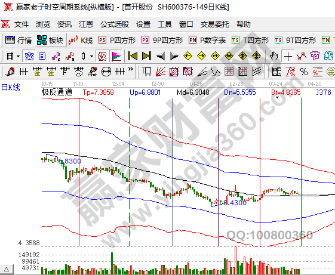The image size is (335, 275).
Task: Activate the crosshair cursor tool
Action: coord(288,56)
